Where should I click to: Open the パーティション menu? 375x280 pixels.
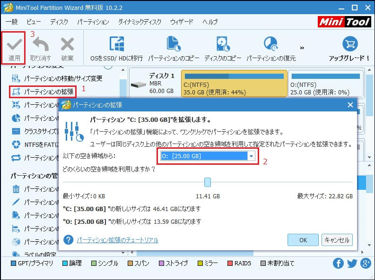93,22
